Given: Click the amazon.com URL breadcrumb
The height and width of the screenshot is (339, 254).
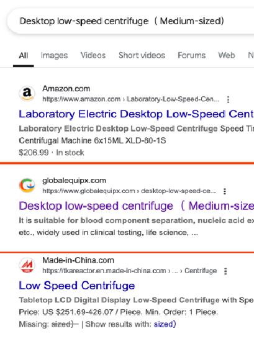Looking at the screenshot, I should point(130,99).
